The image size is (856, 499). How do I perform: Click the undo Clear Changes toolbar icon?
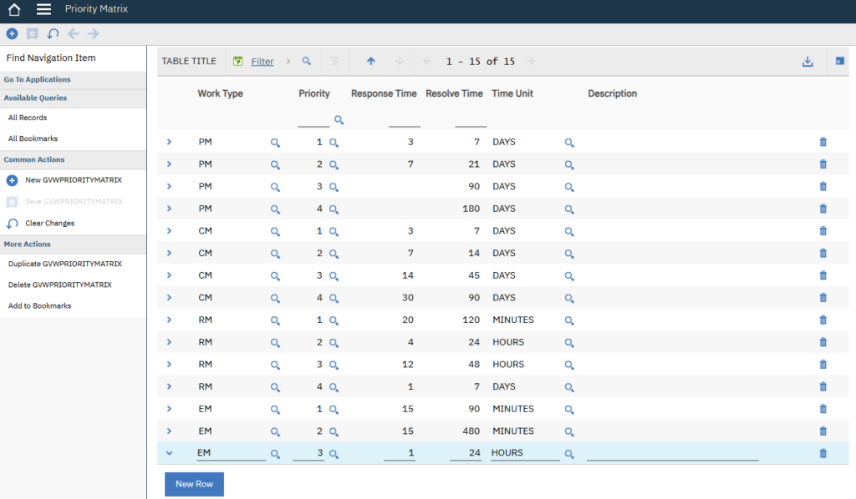53,33
